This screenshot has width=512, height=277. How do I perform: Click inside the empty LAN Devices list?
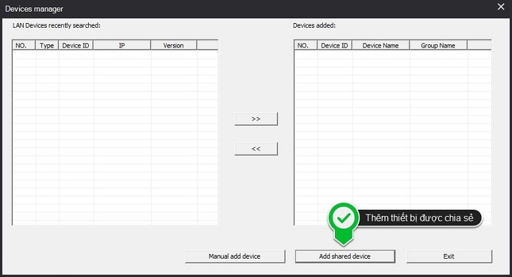tap(115, 136)
